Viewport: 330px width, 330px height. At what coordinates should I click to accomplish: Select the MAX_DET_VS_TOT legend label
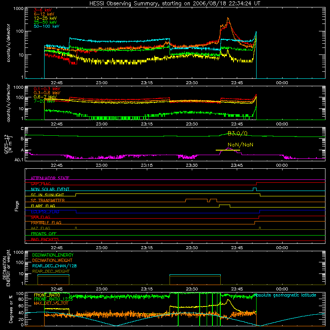coord(51,303)
